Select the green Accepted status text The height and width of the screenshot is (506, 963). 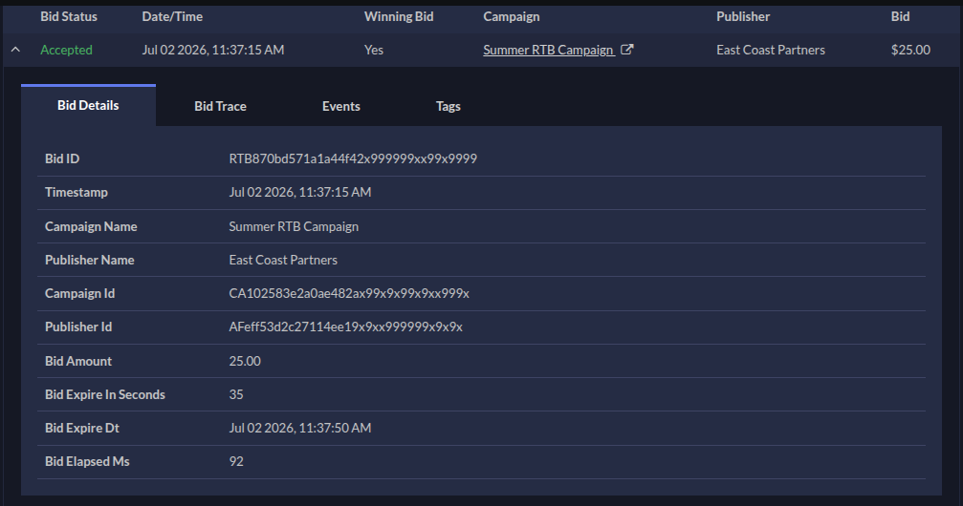pyautogui.click(x=66, y=51)
